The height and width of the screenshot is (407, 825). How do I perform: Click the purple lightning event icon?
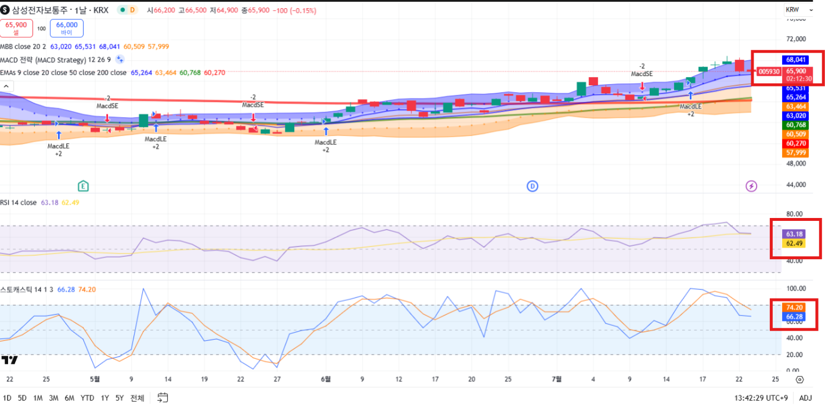[x=751, y=186]
